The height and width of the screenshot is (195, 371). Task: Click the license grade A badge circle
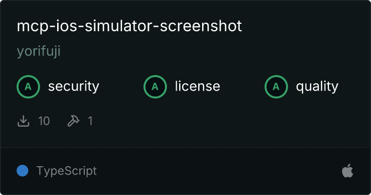[x=155, y=87]
